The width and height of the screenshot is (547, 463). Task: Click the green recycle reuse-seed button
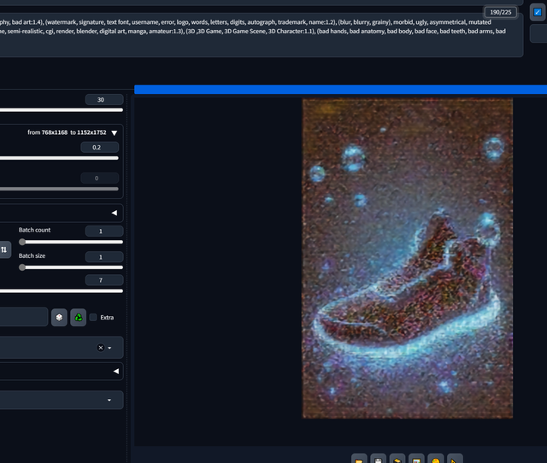coord(79,317)
